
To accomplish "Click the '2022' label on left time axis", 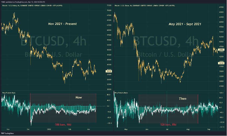I will 49,129.
